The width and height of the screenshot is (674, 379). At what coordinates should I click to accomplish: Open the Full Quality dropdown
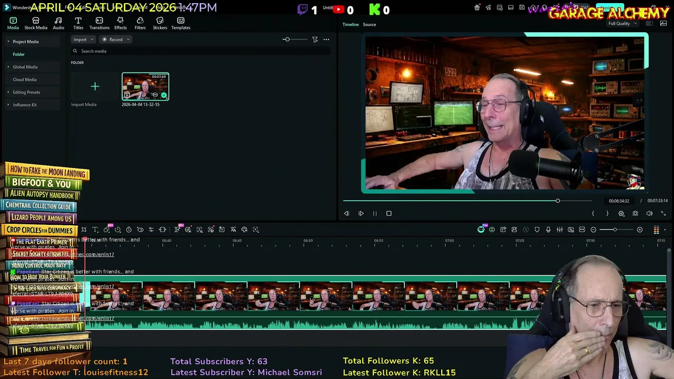point(622,24)
